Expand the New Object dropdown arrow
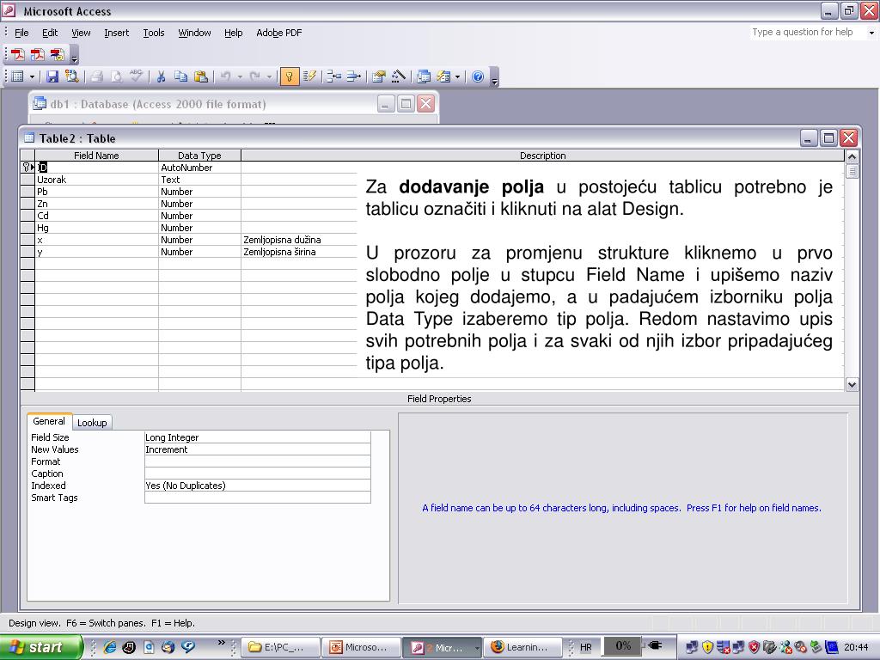The width and height of the screenshot is (880, 660). (x=457, y=76)
